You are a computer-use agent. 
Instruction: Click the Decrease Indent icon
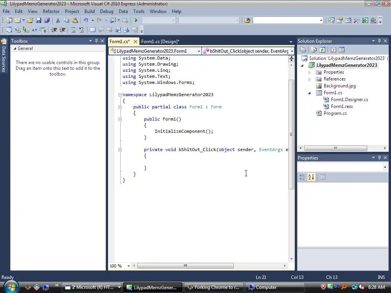pyautogui.click(x=54, y=30)
